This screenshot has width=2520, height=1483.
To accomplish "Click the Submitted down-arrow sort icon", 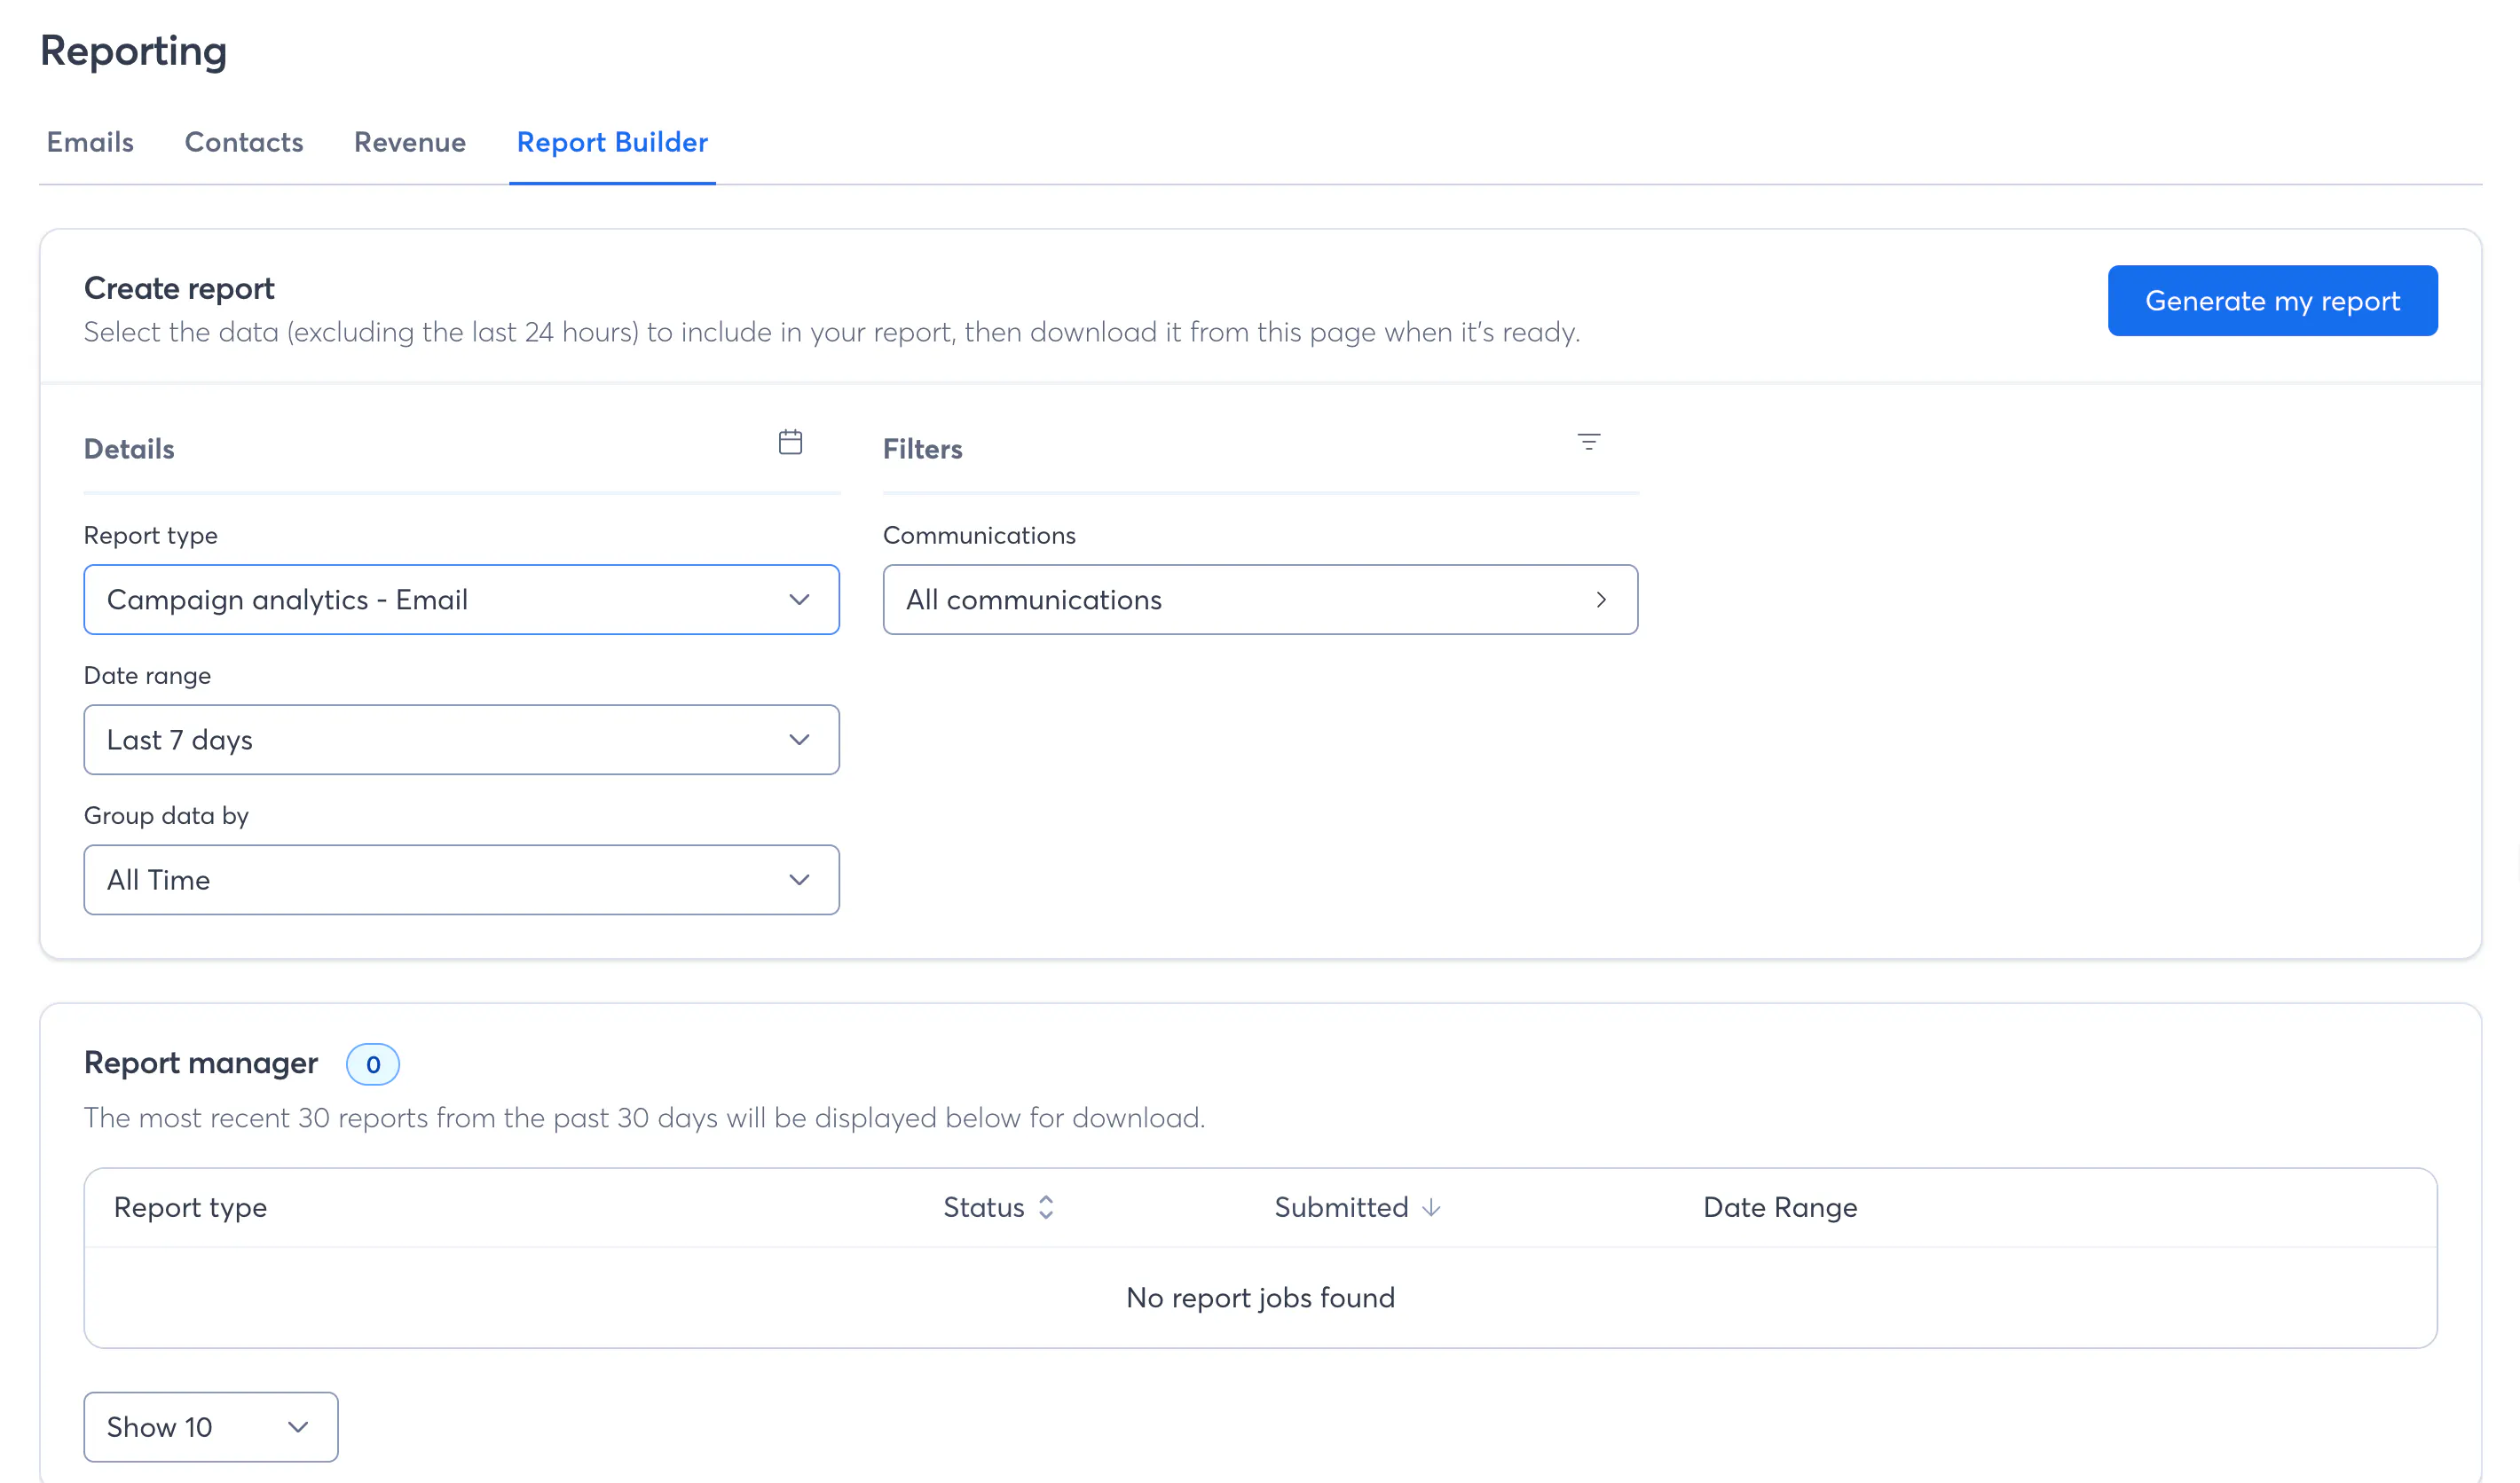I will click(x=1431, y=1207).
